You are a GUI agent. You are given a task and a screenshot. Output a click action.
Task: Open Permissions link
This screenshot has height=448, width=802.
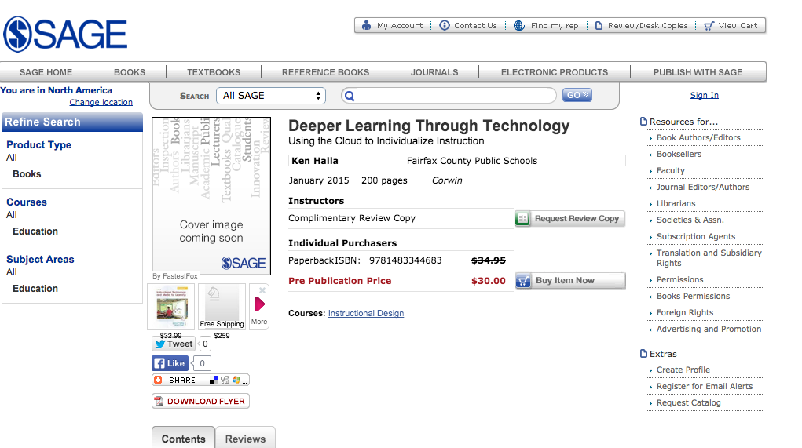tap(679, 279)
